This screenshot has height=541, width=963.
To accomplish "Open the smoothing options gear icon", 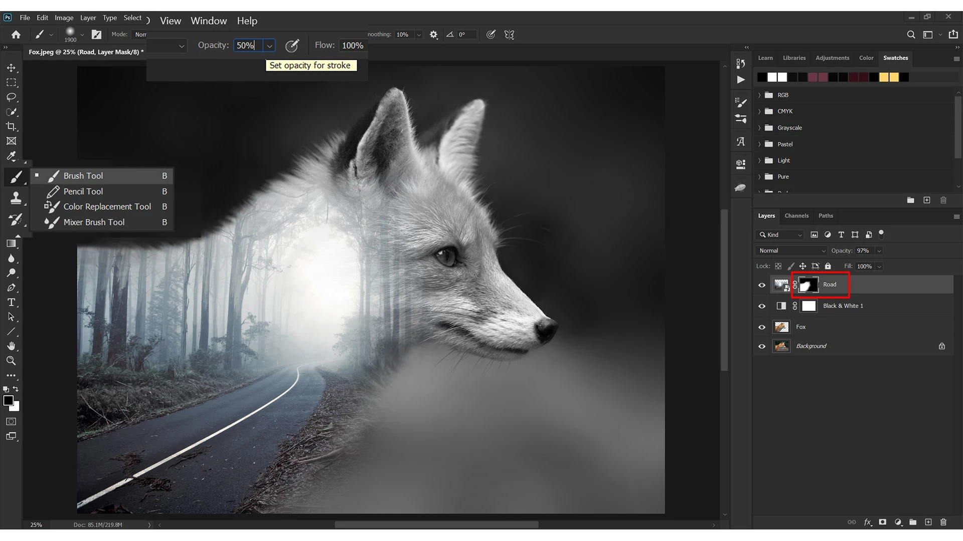I will point(433,35).
